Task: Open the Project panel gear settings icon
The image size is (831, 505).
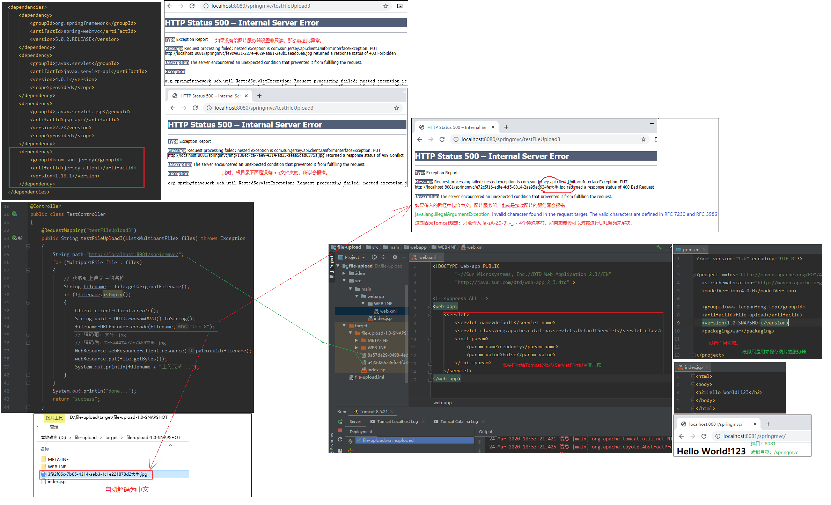Action: tap(395, 257)
